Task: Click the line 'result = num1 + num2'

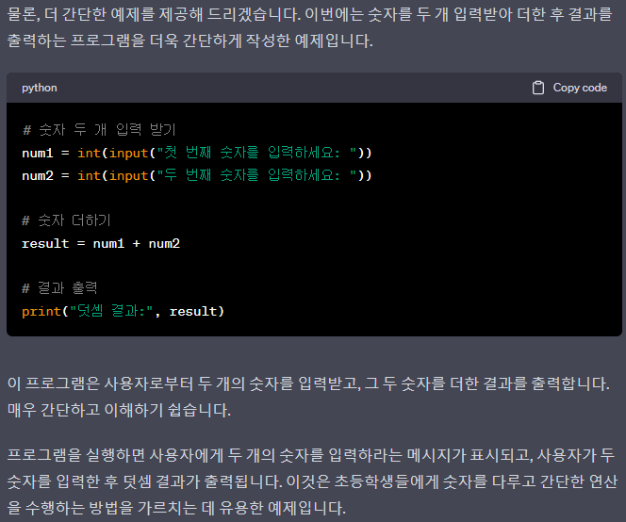Action: point(101,243)
